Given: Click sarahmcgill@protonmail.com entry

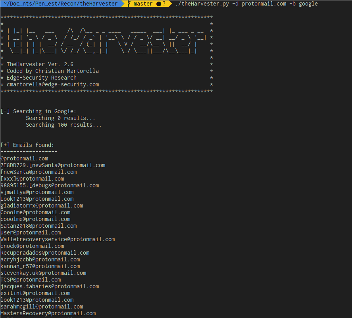Looking at the screenshot, I should click(42, 307).
